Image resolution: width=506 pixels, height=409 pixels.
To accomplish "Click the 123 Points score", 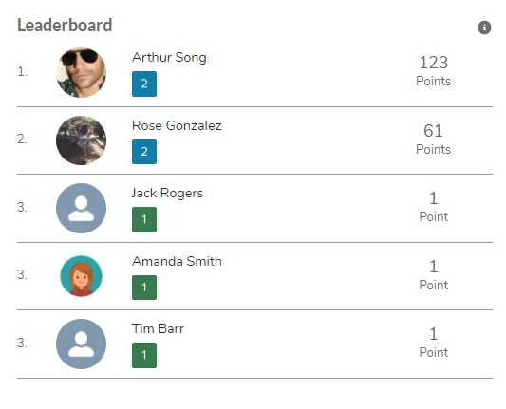I will pyautogui.click(x=434, y=71).
